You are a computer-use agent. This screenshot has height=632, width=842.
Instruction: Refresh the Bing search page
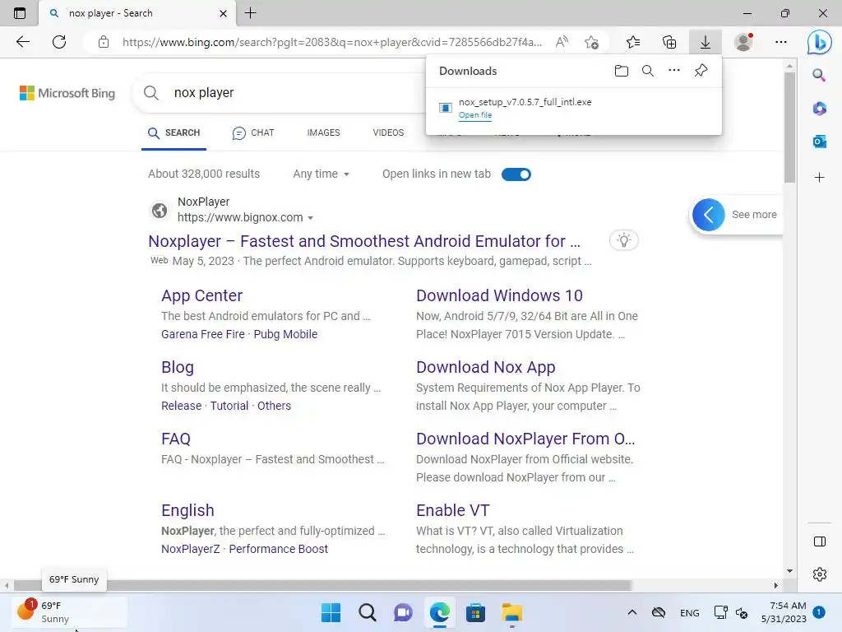(59, 42)
